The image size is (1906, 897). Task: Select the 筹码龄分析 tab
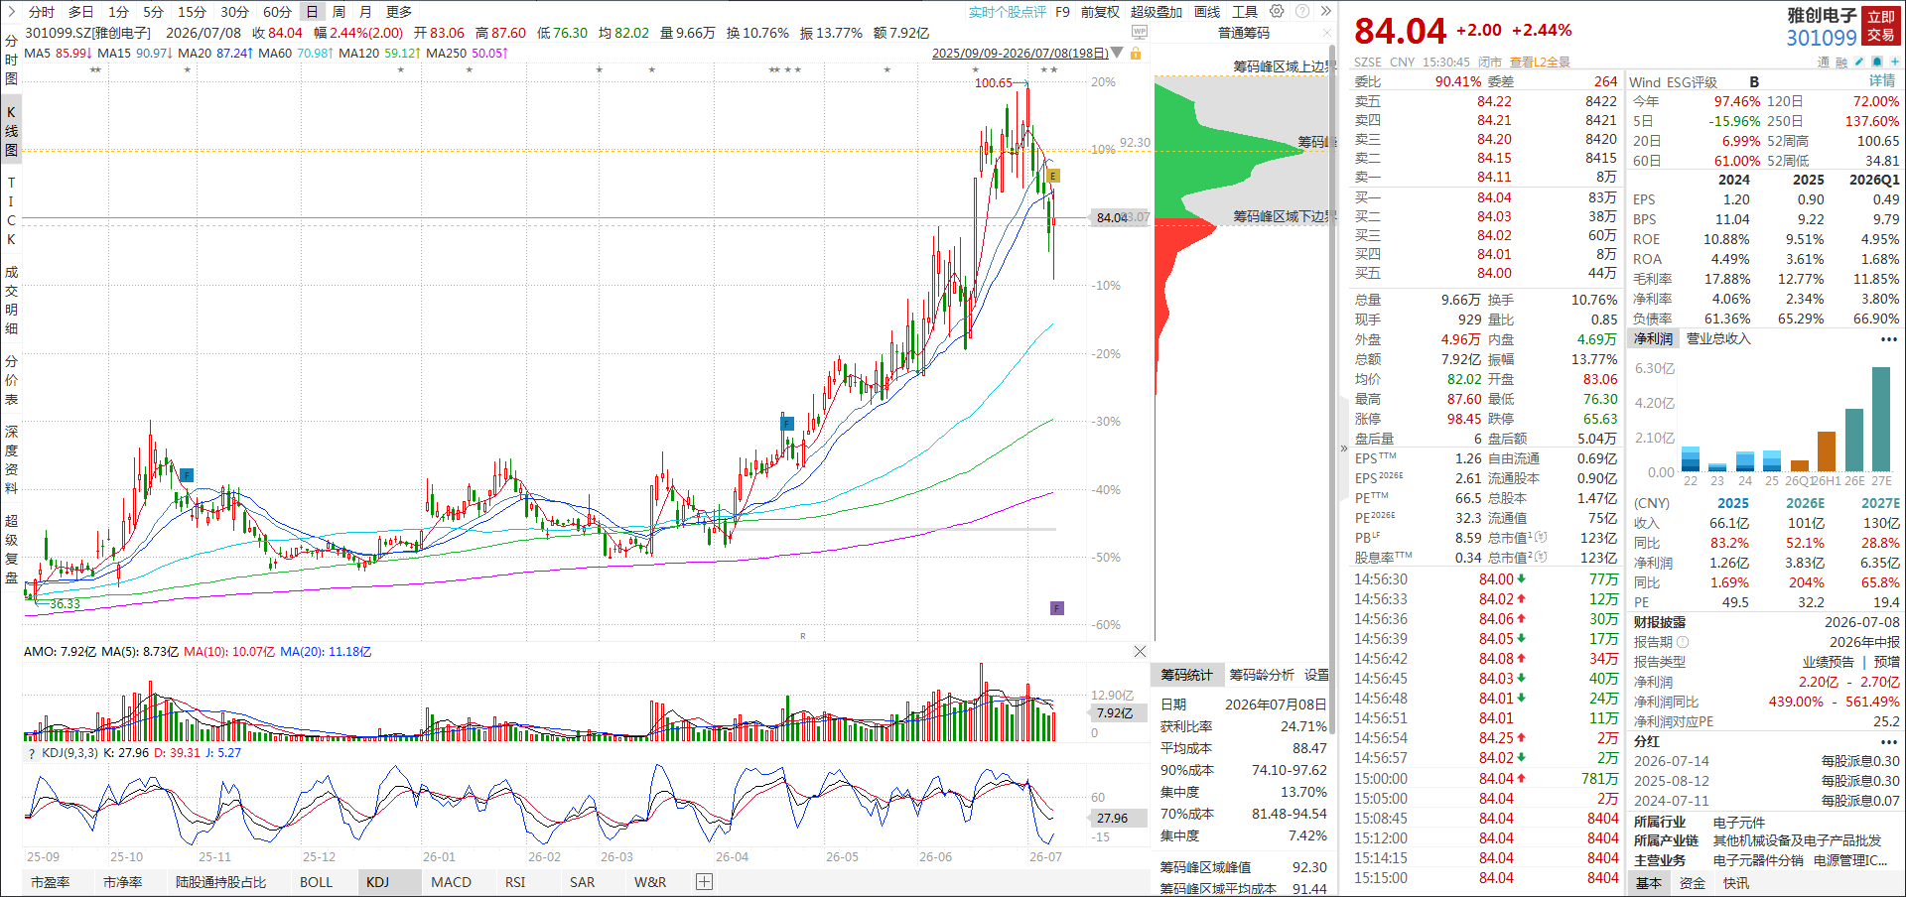click(x=1262, y=675)
